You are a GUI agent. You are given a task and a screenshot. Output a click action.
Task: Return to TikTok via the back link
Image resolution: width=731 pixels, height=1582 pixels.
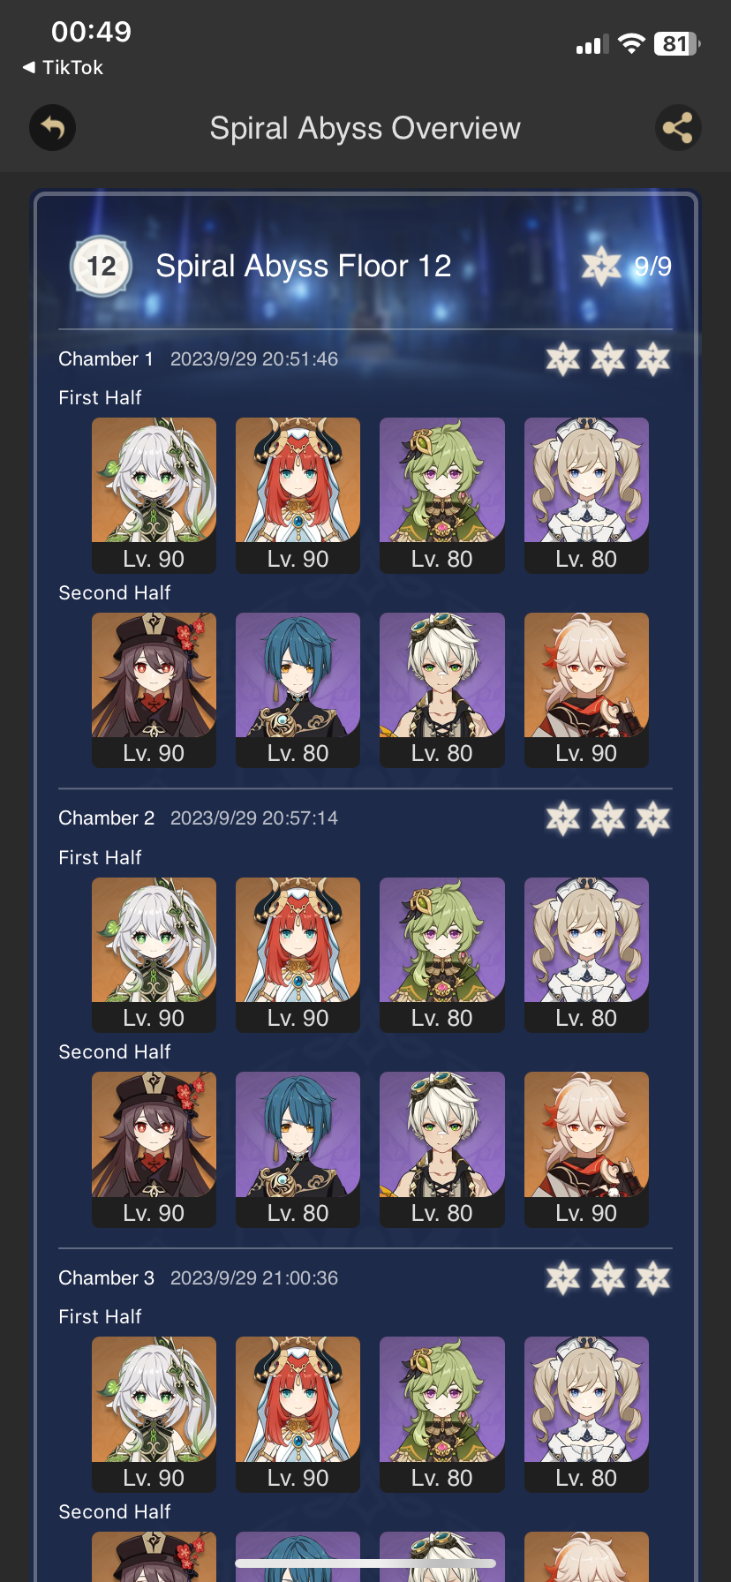pos(63,68)
